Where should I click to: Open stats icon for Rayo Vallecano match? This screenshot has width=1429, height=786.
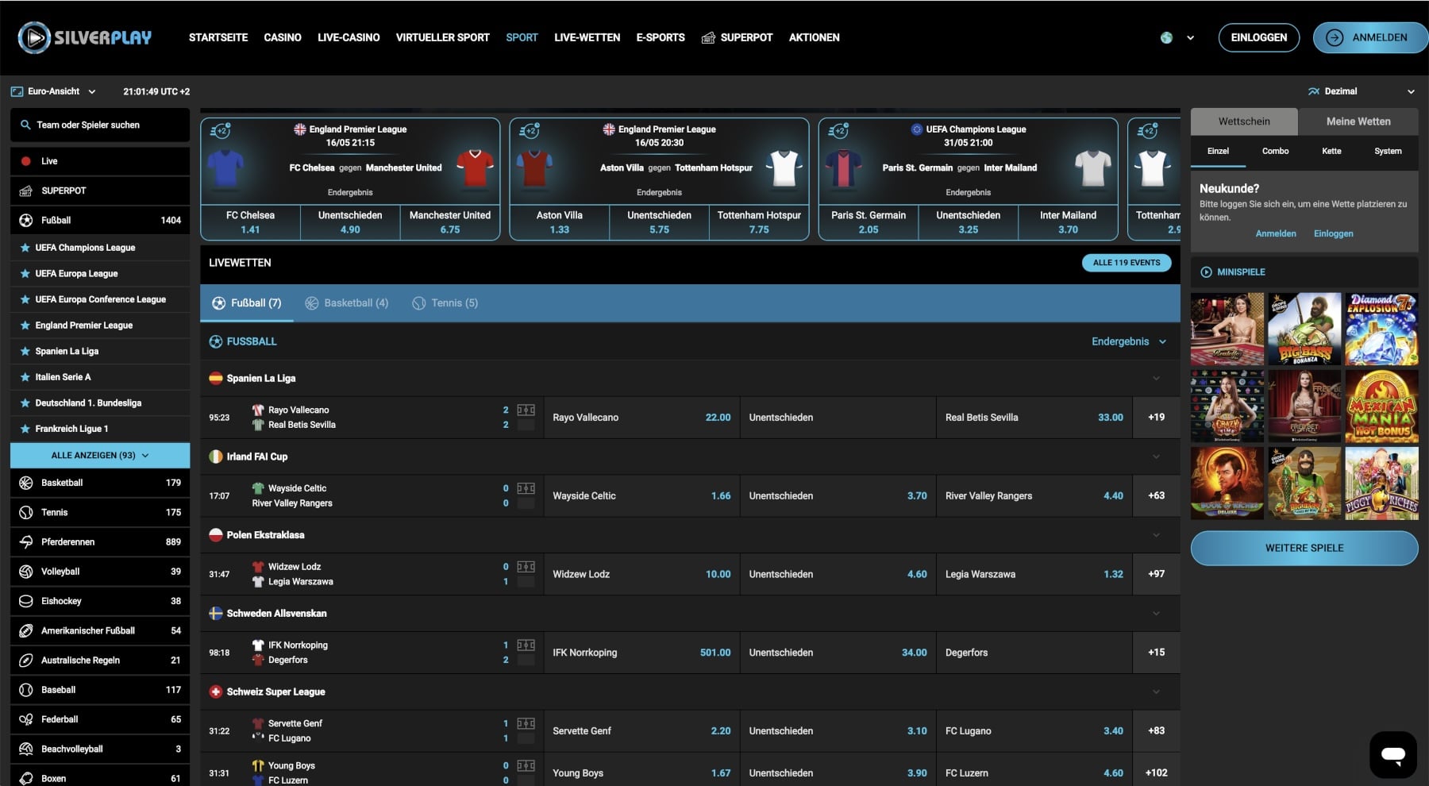point(526,410)
